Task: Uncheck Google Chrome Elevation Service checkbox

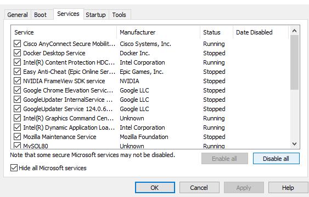Action: (18, 90)
